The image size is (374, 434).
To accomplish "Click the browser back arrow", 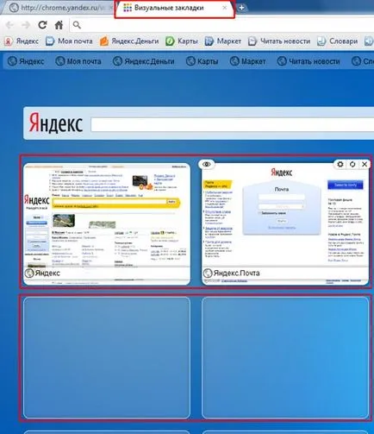I will coord(9,25).
